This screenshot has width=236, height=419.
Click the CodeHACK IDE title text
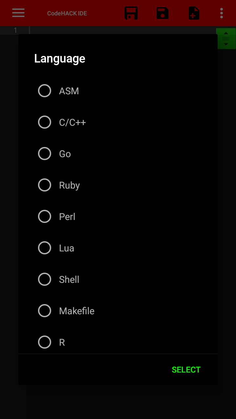click(67, 13)
